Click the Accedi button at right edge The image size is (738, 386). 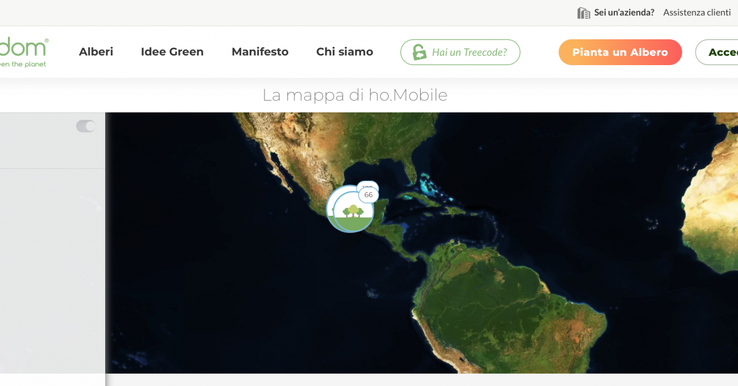[x=717, y=52]
